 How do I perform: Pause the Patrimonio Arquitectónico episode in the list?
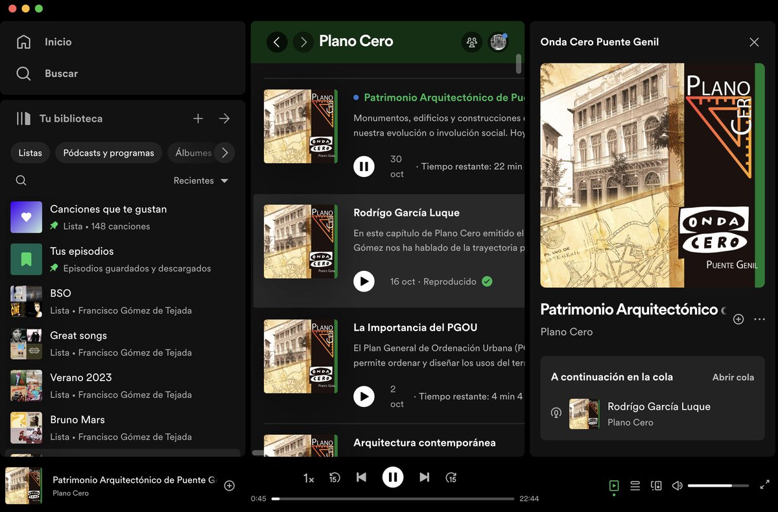click(x=364, y=166)
